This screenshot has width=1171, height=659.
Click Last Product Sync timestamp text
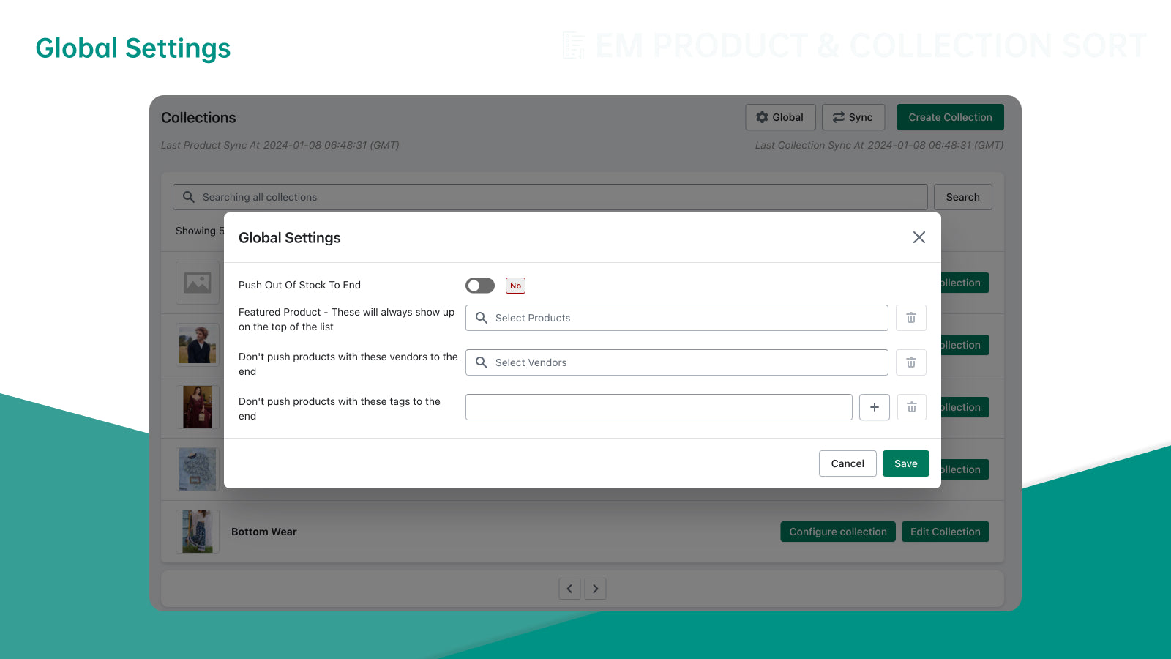(x=280, y=145)
